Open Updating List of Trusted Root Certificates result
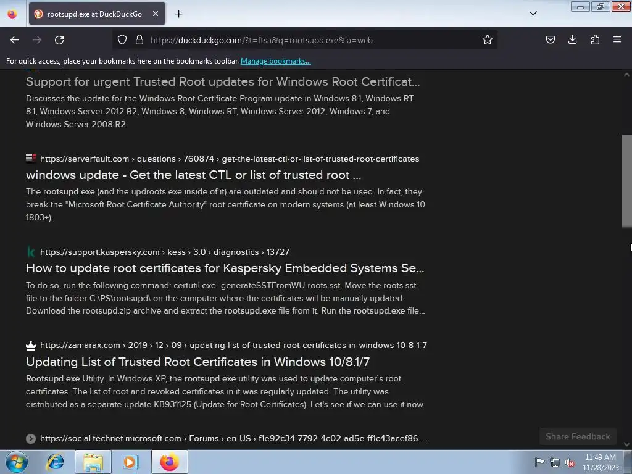The height and width of the screenshot is (474, 632). (x=198, y=362)
